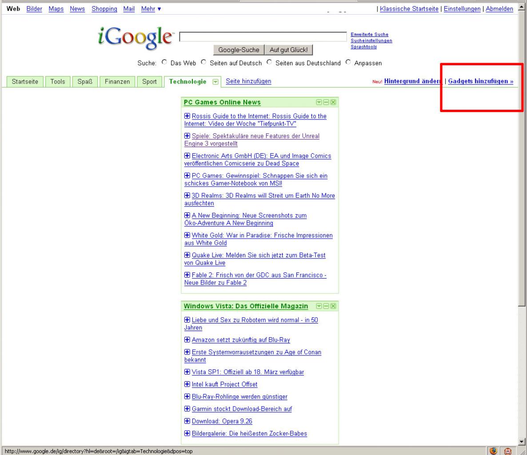Screen dimensions: 527x455
Task: Switch to the Tools tab
Action: tap(58, 82)
